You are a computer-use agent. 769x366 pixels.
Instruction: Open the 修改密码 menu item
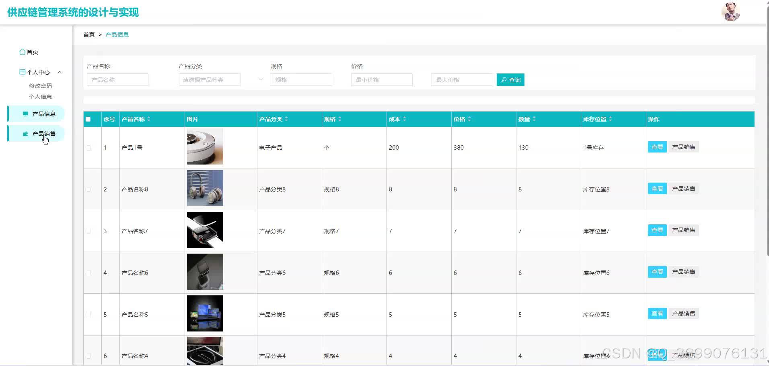pyautogui.click(x=40, y=86)
